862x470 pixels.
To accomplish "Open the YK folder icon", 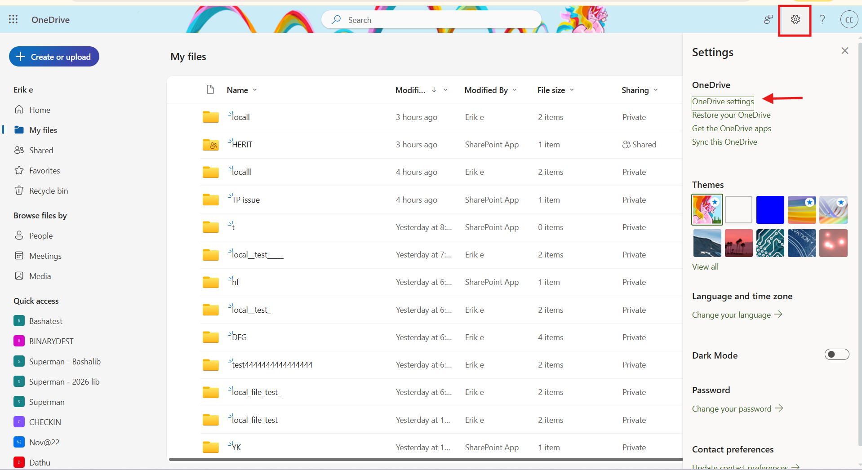I will click(x=210, y=447).
